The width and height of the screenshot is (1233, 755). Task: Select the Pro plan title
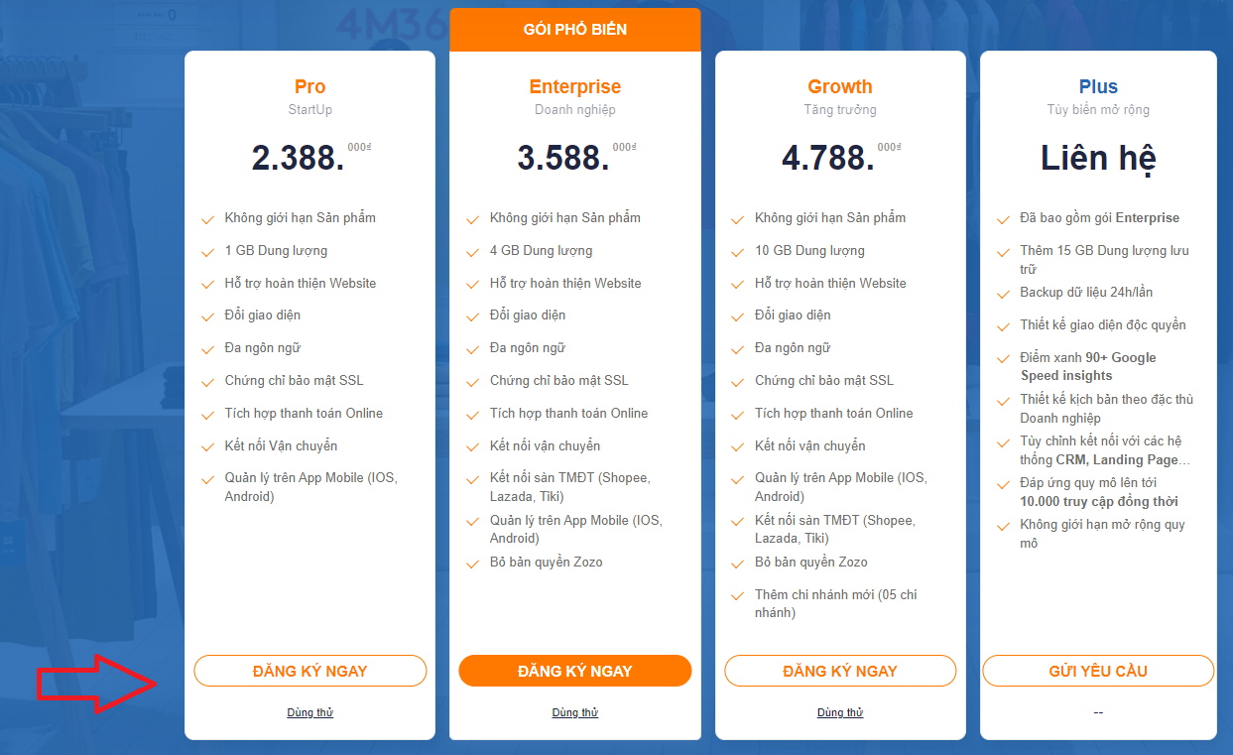[309, 86]
